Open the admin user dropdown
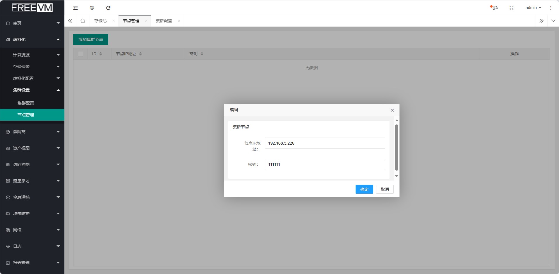 pyautogui.click(x=533, y=8)
